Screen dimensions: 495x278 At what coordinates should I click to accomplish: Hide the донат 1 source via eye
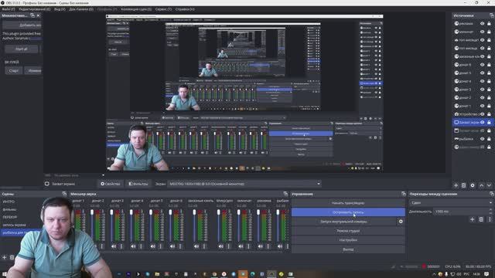[x=483, y=106]
